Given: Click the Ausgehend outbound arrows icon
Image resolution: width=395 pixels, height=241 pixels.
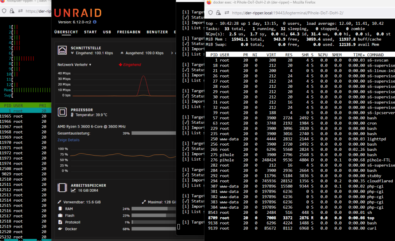Looking at the screenshot, I should pos(122,53).
